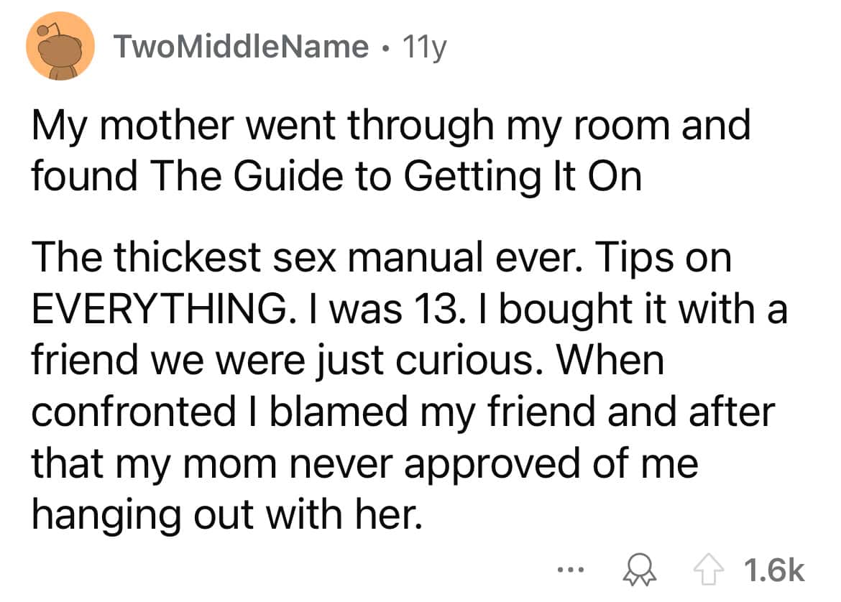Open the three-dot more options menu
841x602 pixels.
pos(568,571)
